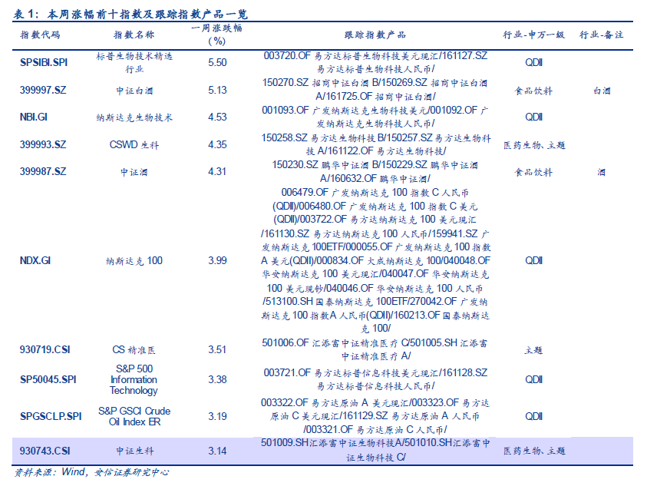Click QDII in the SPGSCLP.SPI row
This screenshot has width=647, height=486.
(533, 416)
